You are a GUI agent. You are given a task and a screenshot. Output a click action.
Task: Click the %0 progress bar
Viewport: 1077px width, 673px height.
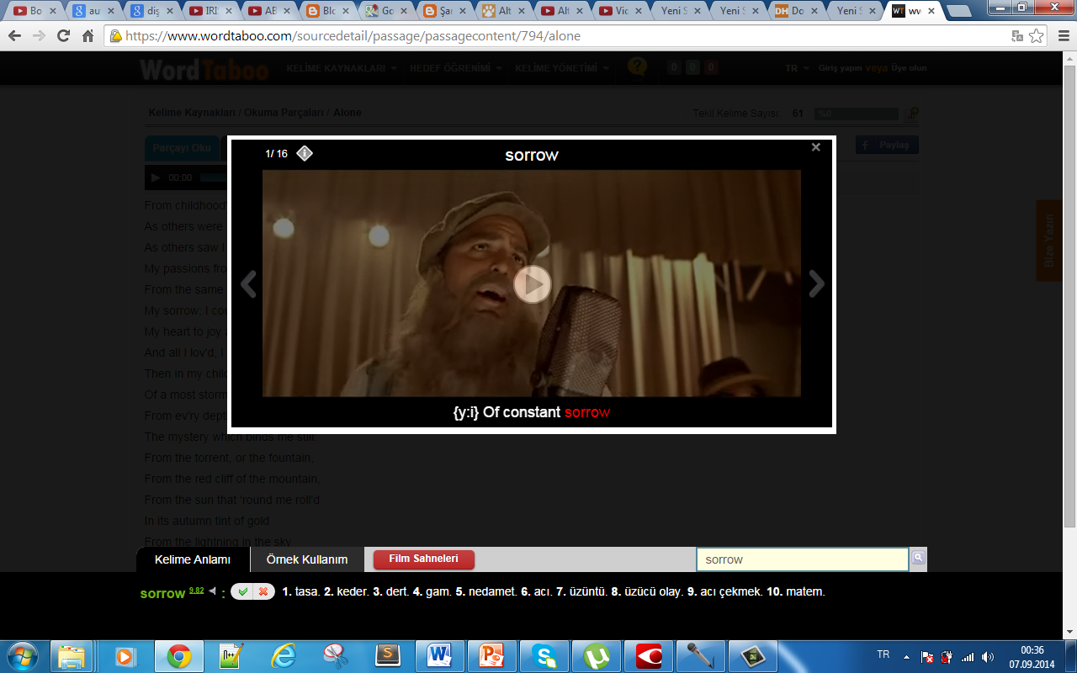coord(857,114)
